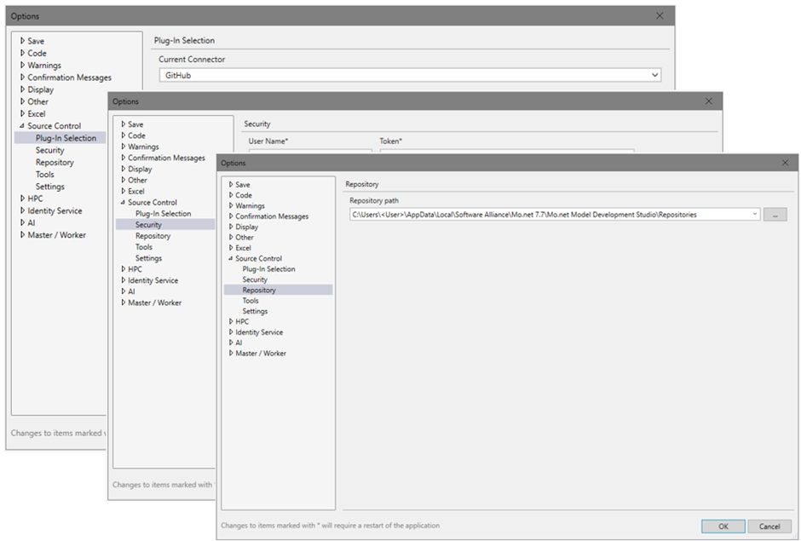Select Repository in middle Options window
This screenshot has height=541, width=801.
coord(153,236)
